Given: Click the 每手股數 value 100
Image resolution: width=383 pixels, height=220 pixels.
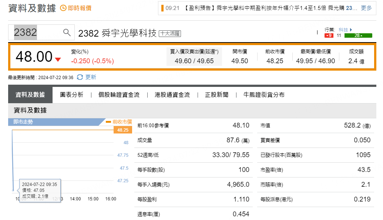Looking at the screenshot, I should 244,170.
